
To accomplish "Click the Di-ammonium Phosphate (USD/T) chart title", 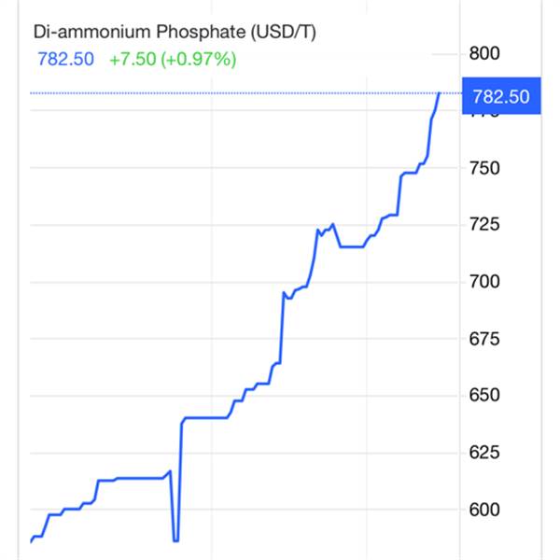I will (x=175, y=32).
